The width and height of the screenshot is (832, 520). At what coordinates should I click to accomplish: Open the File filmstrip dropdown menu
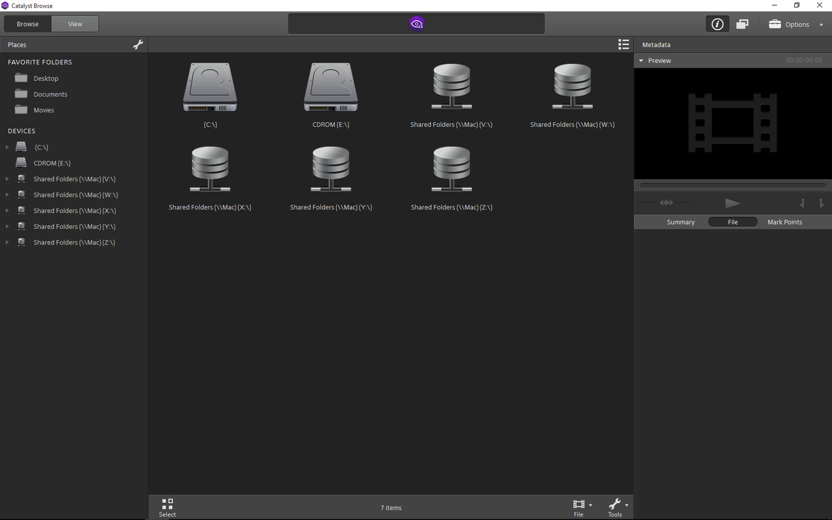[x=582, y=508]
